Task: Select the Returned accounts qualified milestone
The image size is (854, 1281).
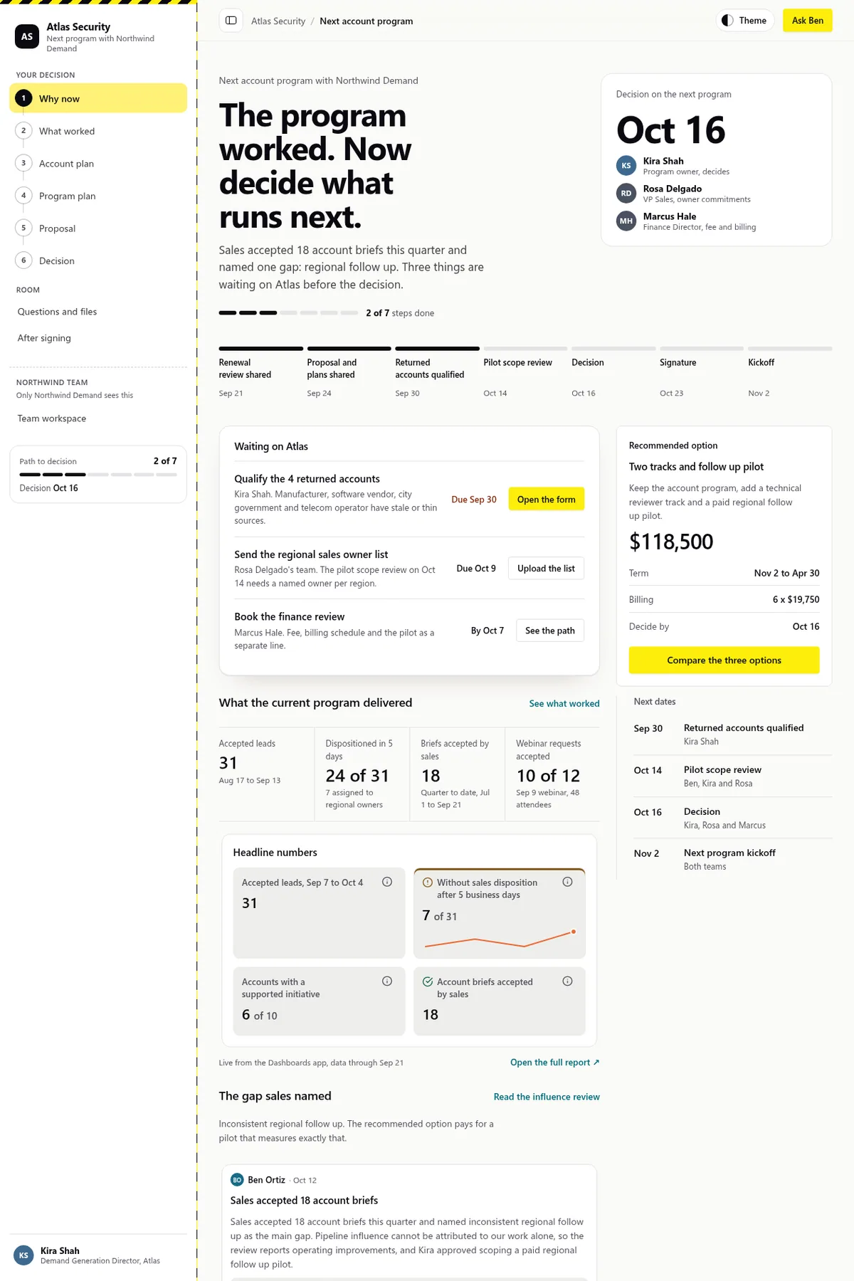Action: pos(437,372)
